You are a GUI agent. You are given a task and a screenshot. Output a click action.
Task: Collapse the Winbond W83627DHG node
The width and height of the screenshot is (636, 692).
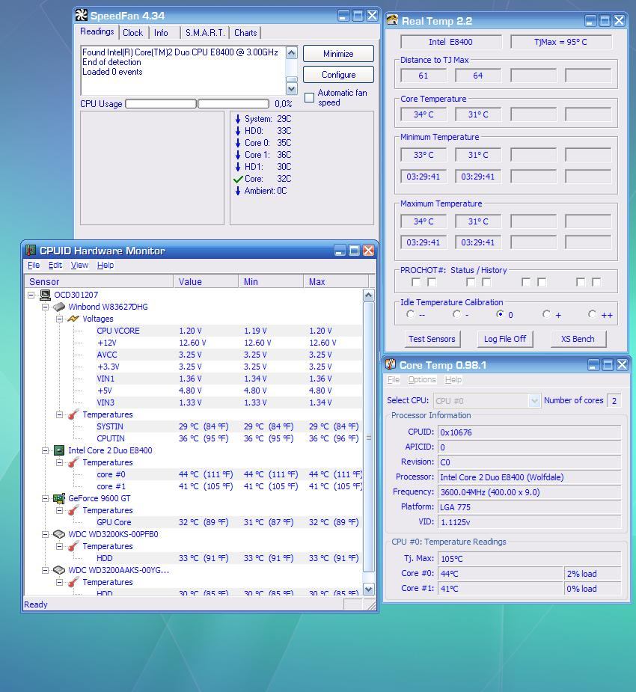pos(45,306)
